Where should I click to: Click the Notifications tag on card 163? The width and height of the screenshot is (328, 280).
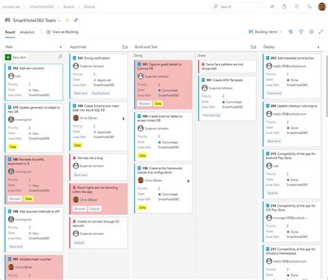pos(100,93)
